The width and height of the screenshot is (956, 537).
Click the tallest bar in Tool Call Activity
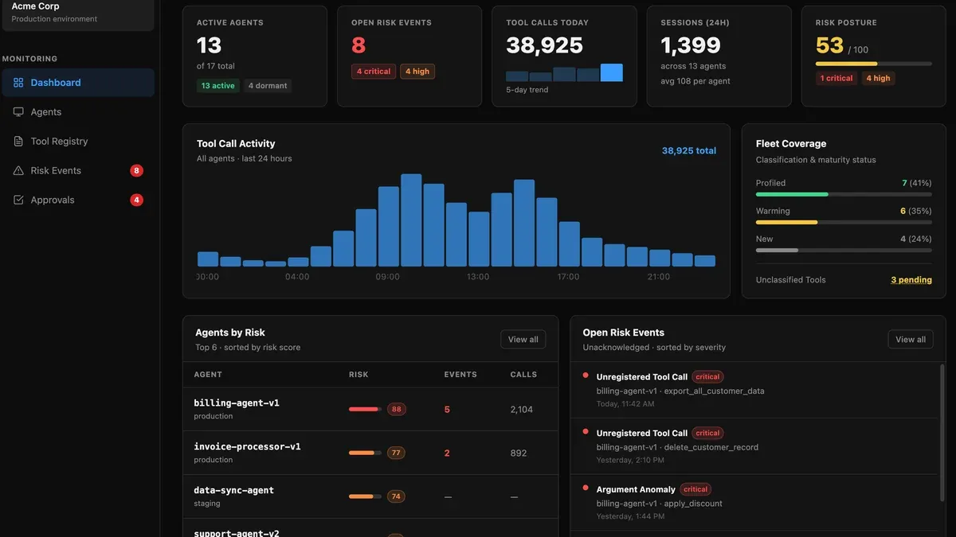[411, 220]
